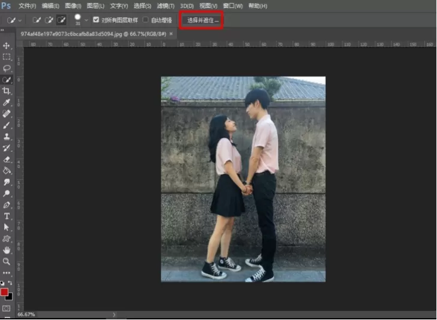Open the 文件(F) menu
Screen dimensions: 437x320
[28, 6]
